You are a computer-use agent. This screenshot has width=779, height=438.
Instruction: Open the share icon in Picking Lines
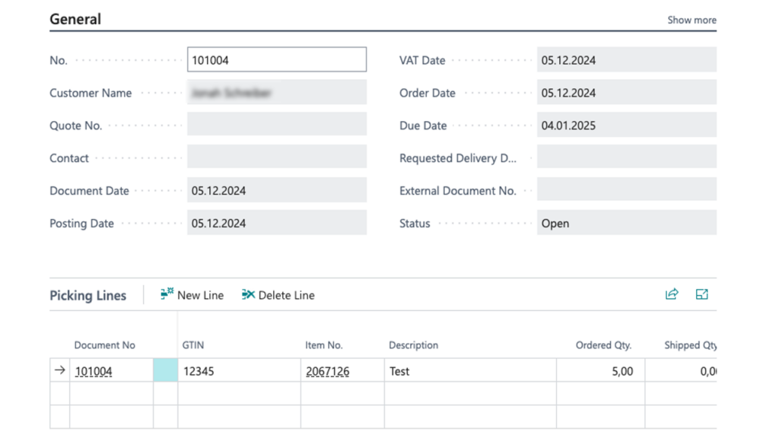(672, 294)
